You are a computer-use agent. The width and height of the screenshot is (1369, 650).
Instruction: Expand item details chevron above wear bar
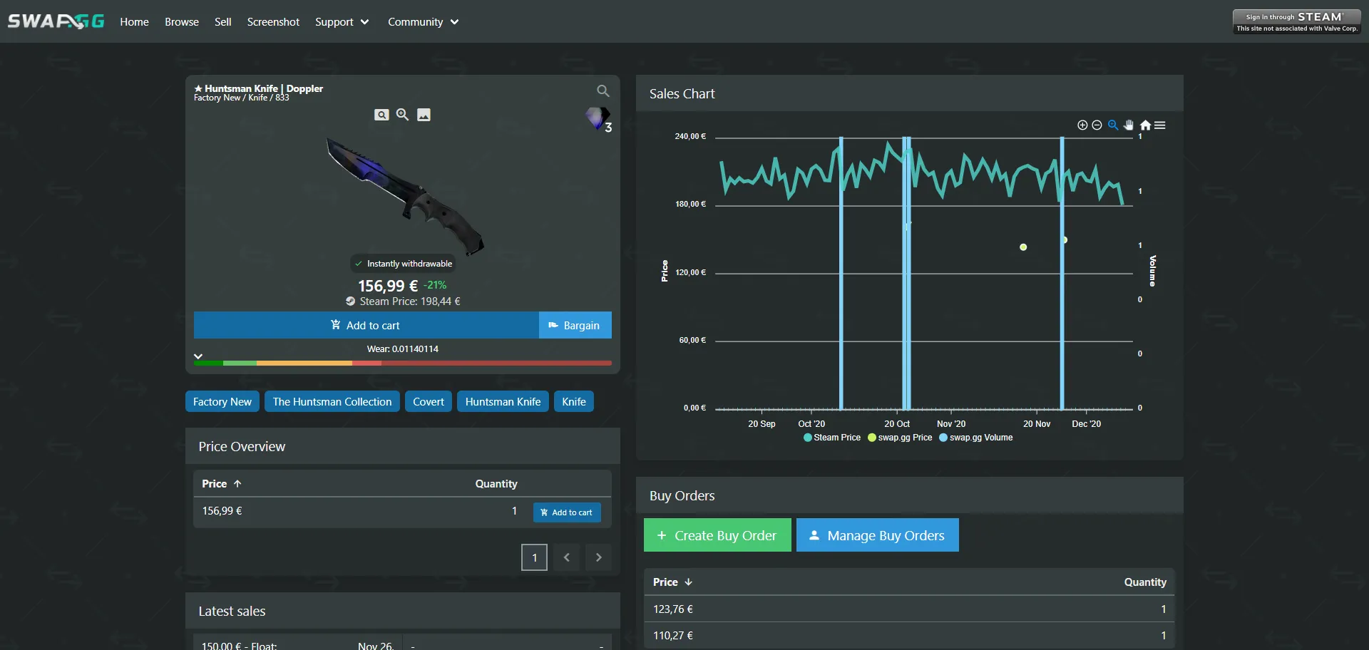tap(198, 356)
